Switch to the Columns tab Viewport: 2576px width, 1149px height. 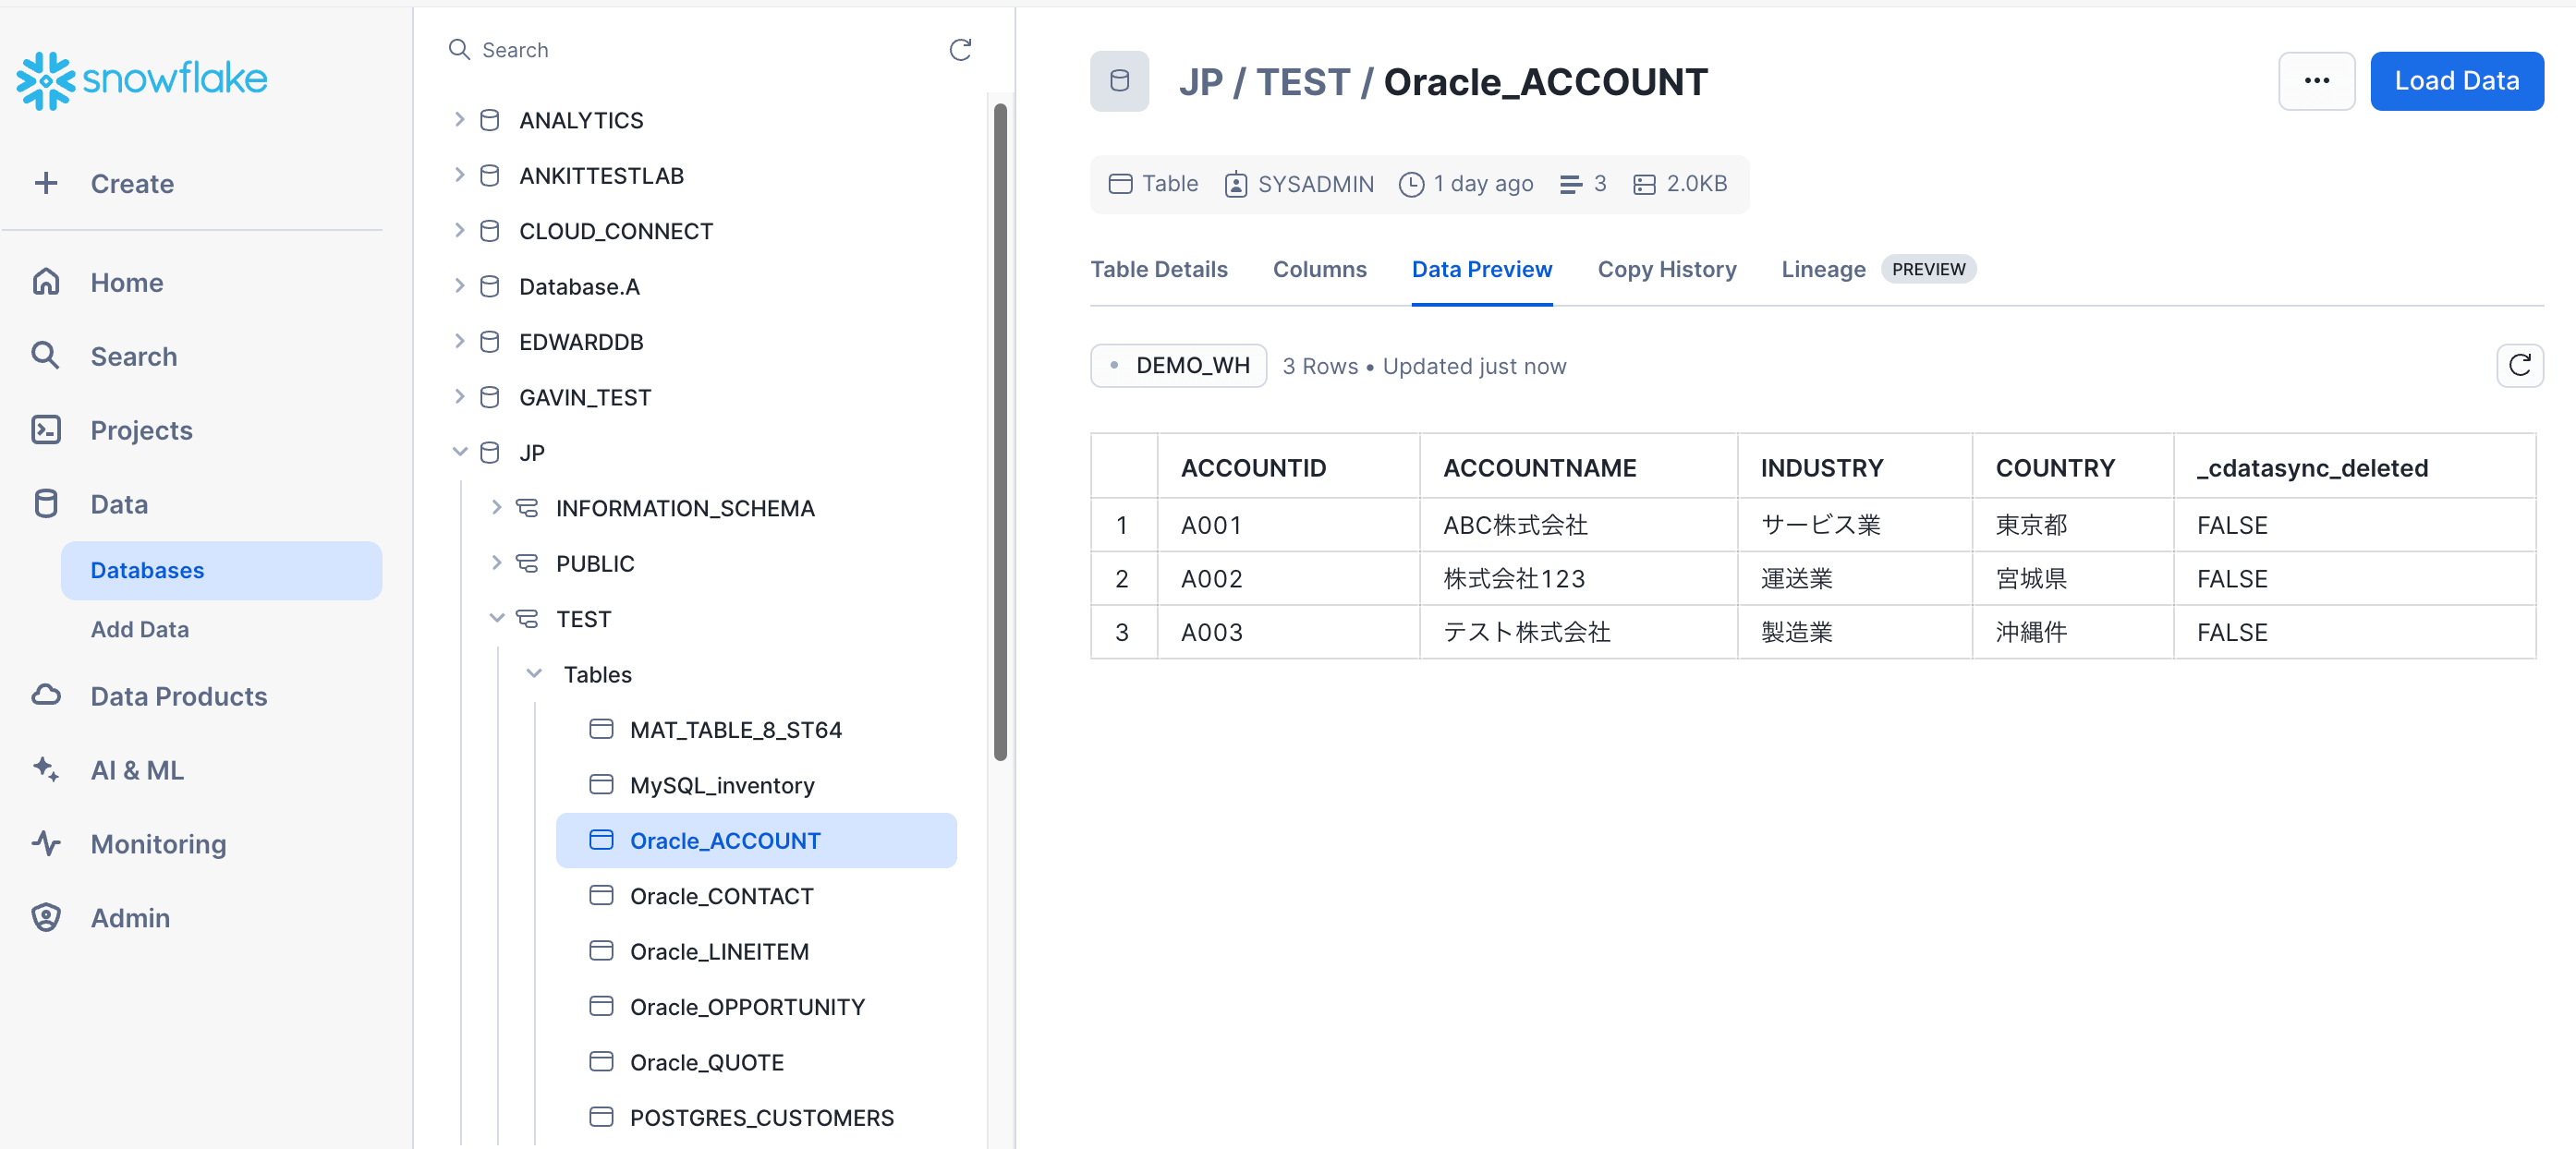(1319, 269)
